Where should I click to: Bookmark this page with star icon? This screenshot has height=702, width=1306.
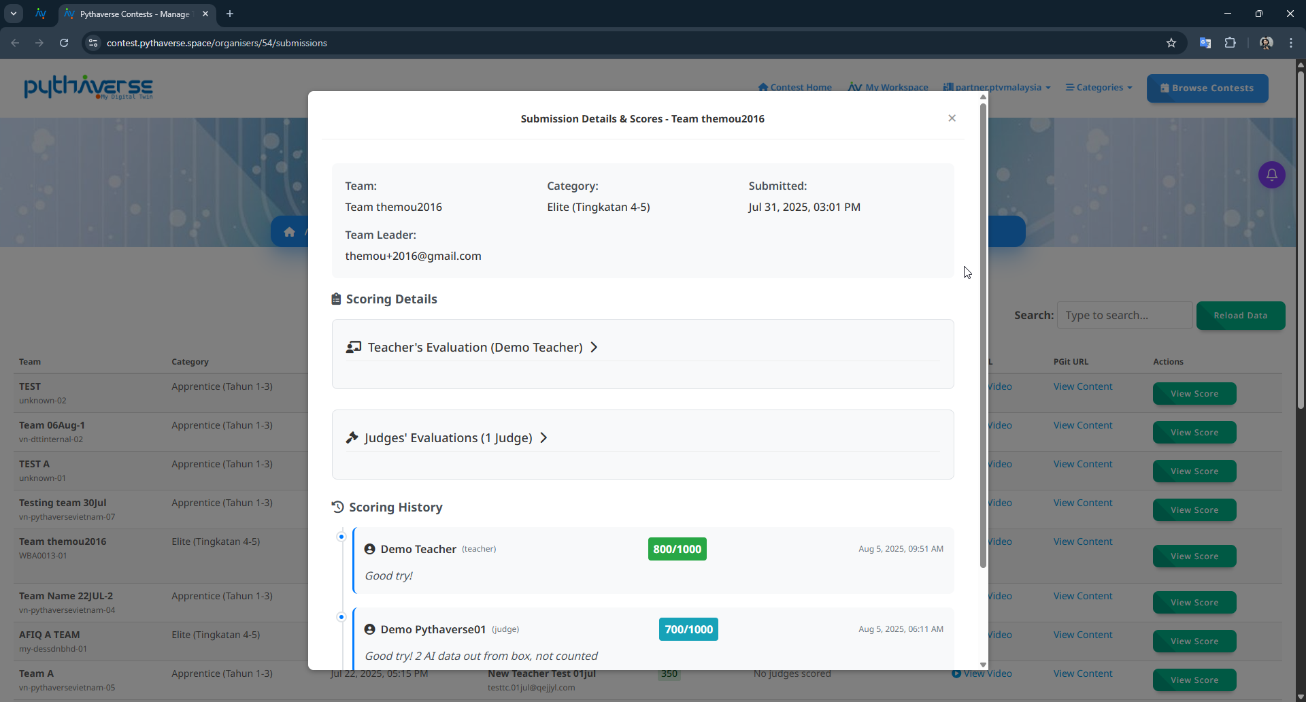click(1171, 43)
